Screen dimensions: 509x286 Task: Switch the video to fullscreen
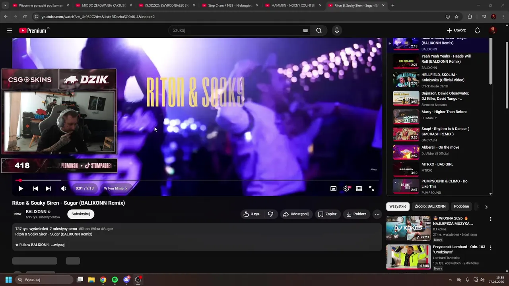click(x=372, y=189)
